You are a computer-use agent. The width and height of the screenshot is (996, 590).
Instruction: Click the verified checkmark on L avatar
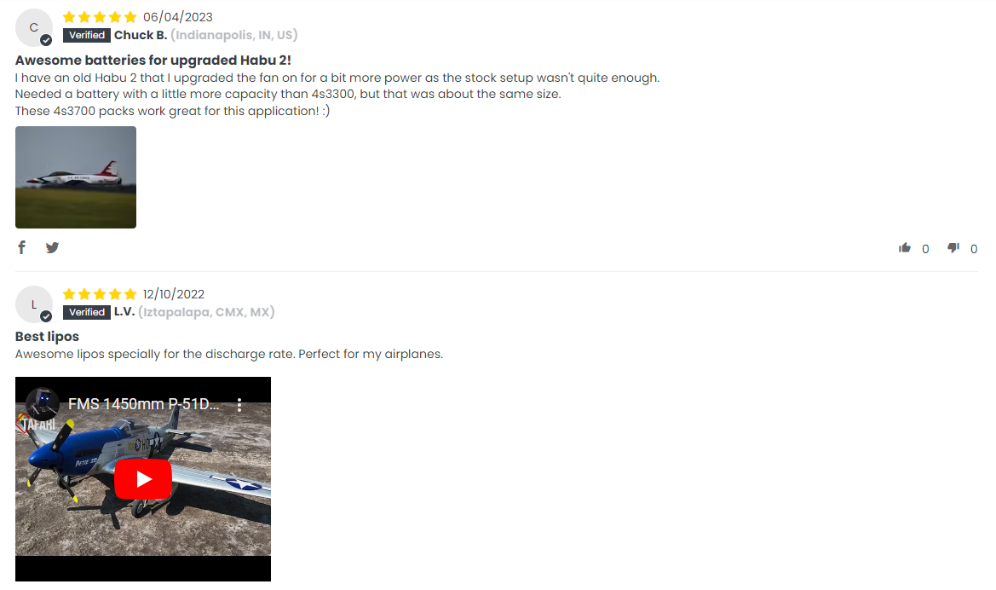point(46,316)
